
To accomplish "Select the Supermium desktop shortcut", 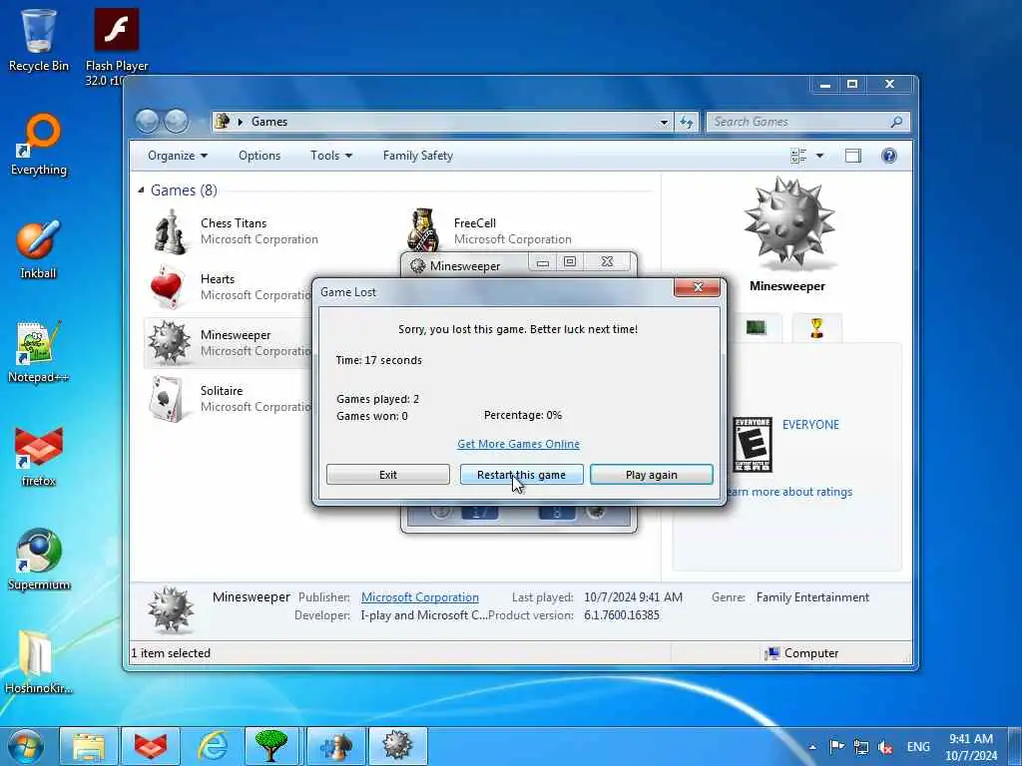I will 39,559.
